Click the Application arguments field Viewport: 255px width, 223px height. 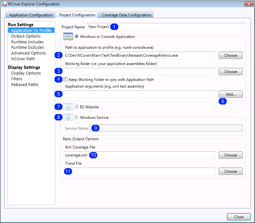coord(139,94)
